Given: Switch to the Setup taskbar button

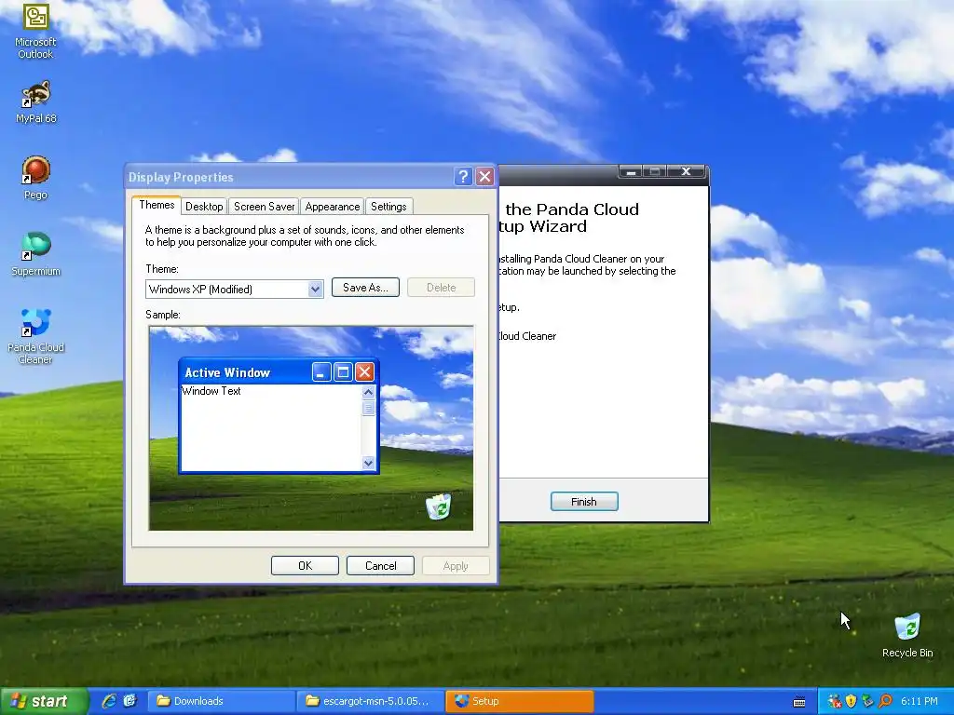Looking at the screenshot, I should pos(519,701).
